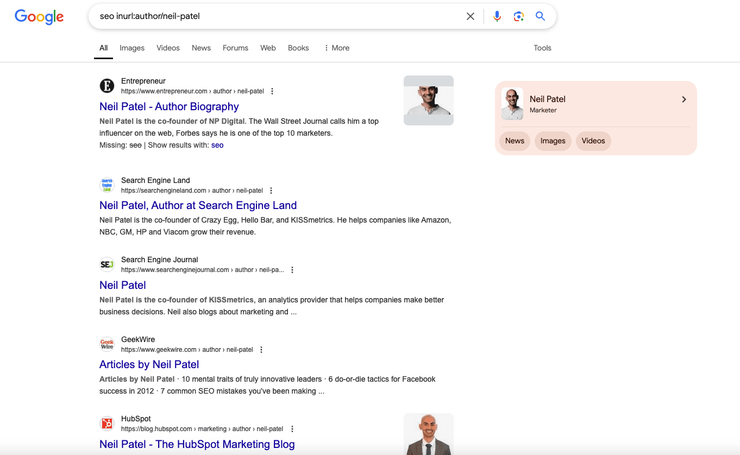Start voice search with microphone icon
Viewport: 740px width, 455px height.
coord(497,16)
